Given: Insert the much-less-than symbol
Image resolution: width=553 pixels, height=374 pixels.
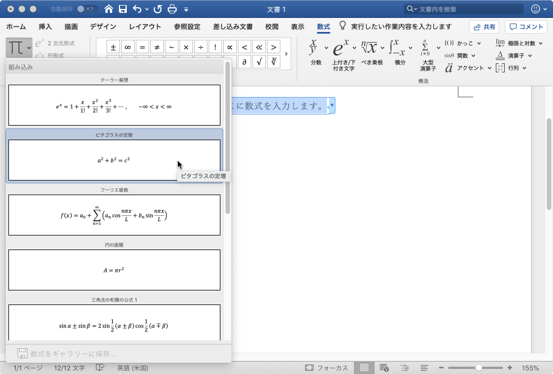Looking at the screenshot, I should (259, 47).
